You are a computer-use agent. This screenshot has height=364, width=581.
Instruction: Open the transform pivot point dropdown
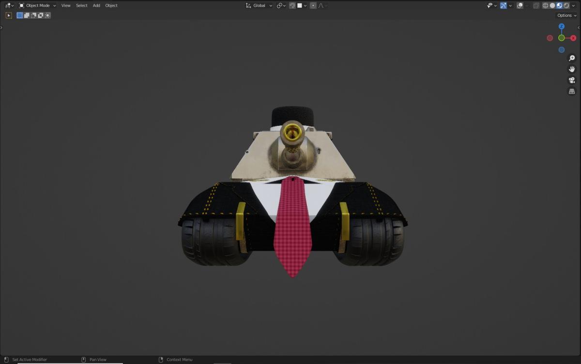(x=281, y=5)
